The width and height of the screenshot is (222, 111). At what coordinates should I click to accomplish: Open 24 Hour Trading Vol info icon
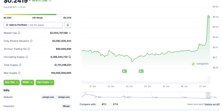pyautogui.click(x=29, y=49)
